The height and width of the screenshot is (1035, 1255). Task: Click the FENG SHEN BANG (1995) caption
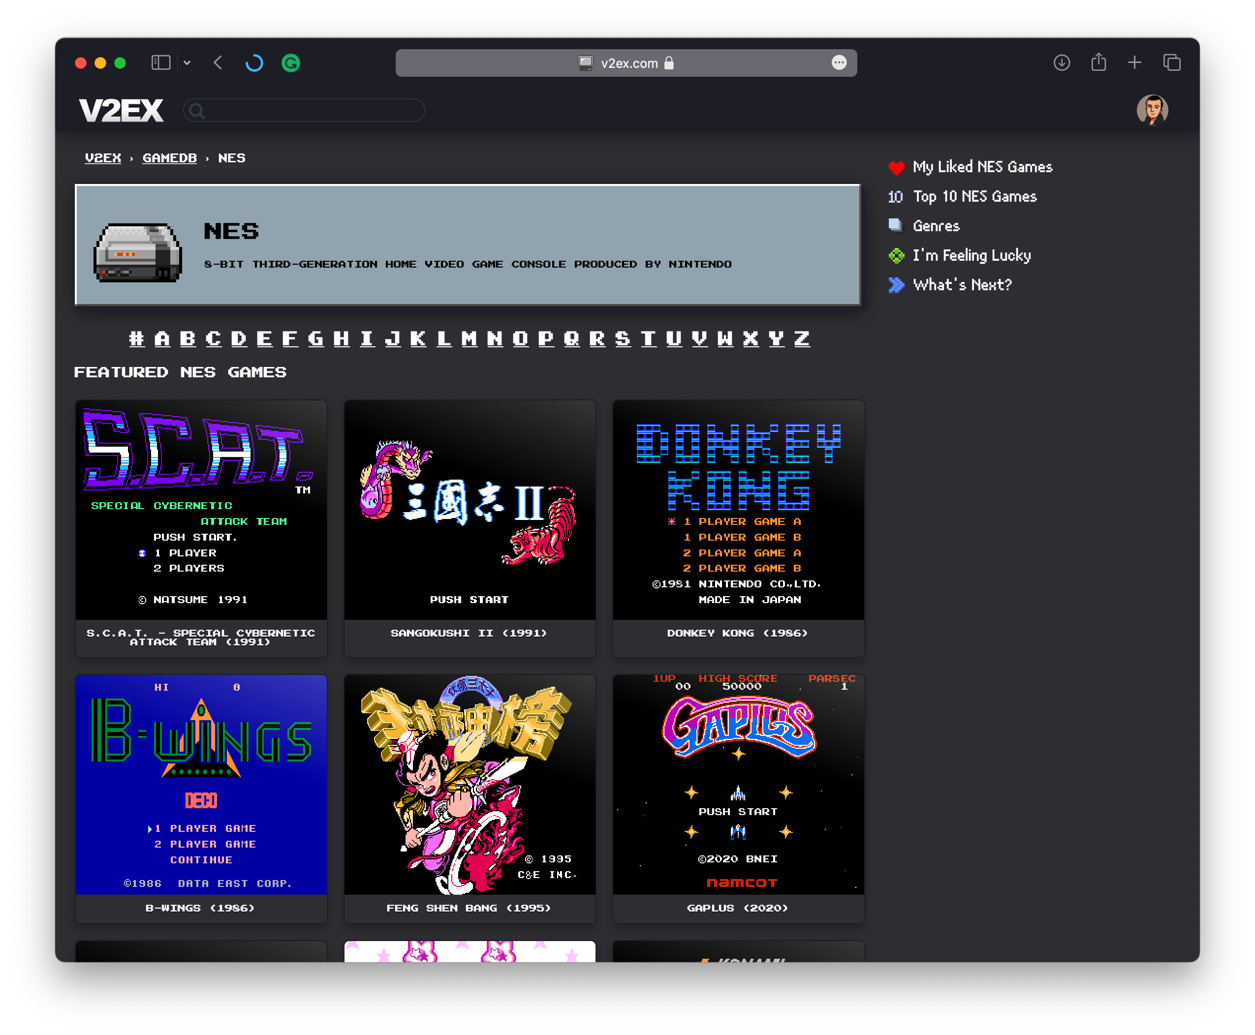[469, 908]
